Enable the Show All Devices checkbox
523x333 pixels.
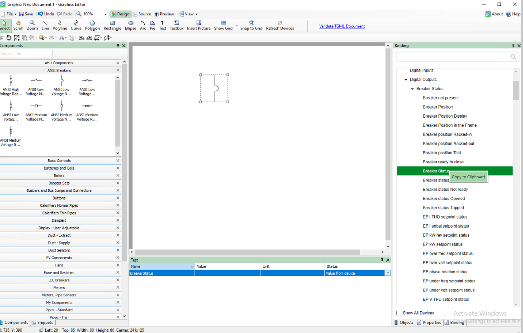pyautogui.click(x=399, y=313)
